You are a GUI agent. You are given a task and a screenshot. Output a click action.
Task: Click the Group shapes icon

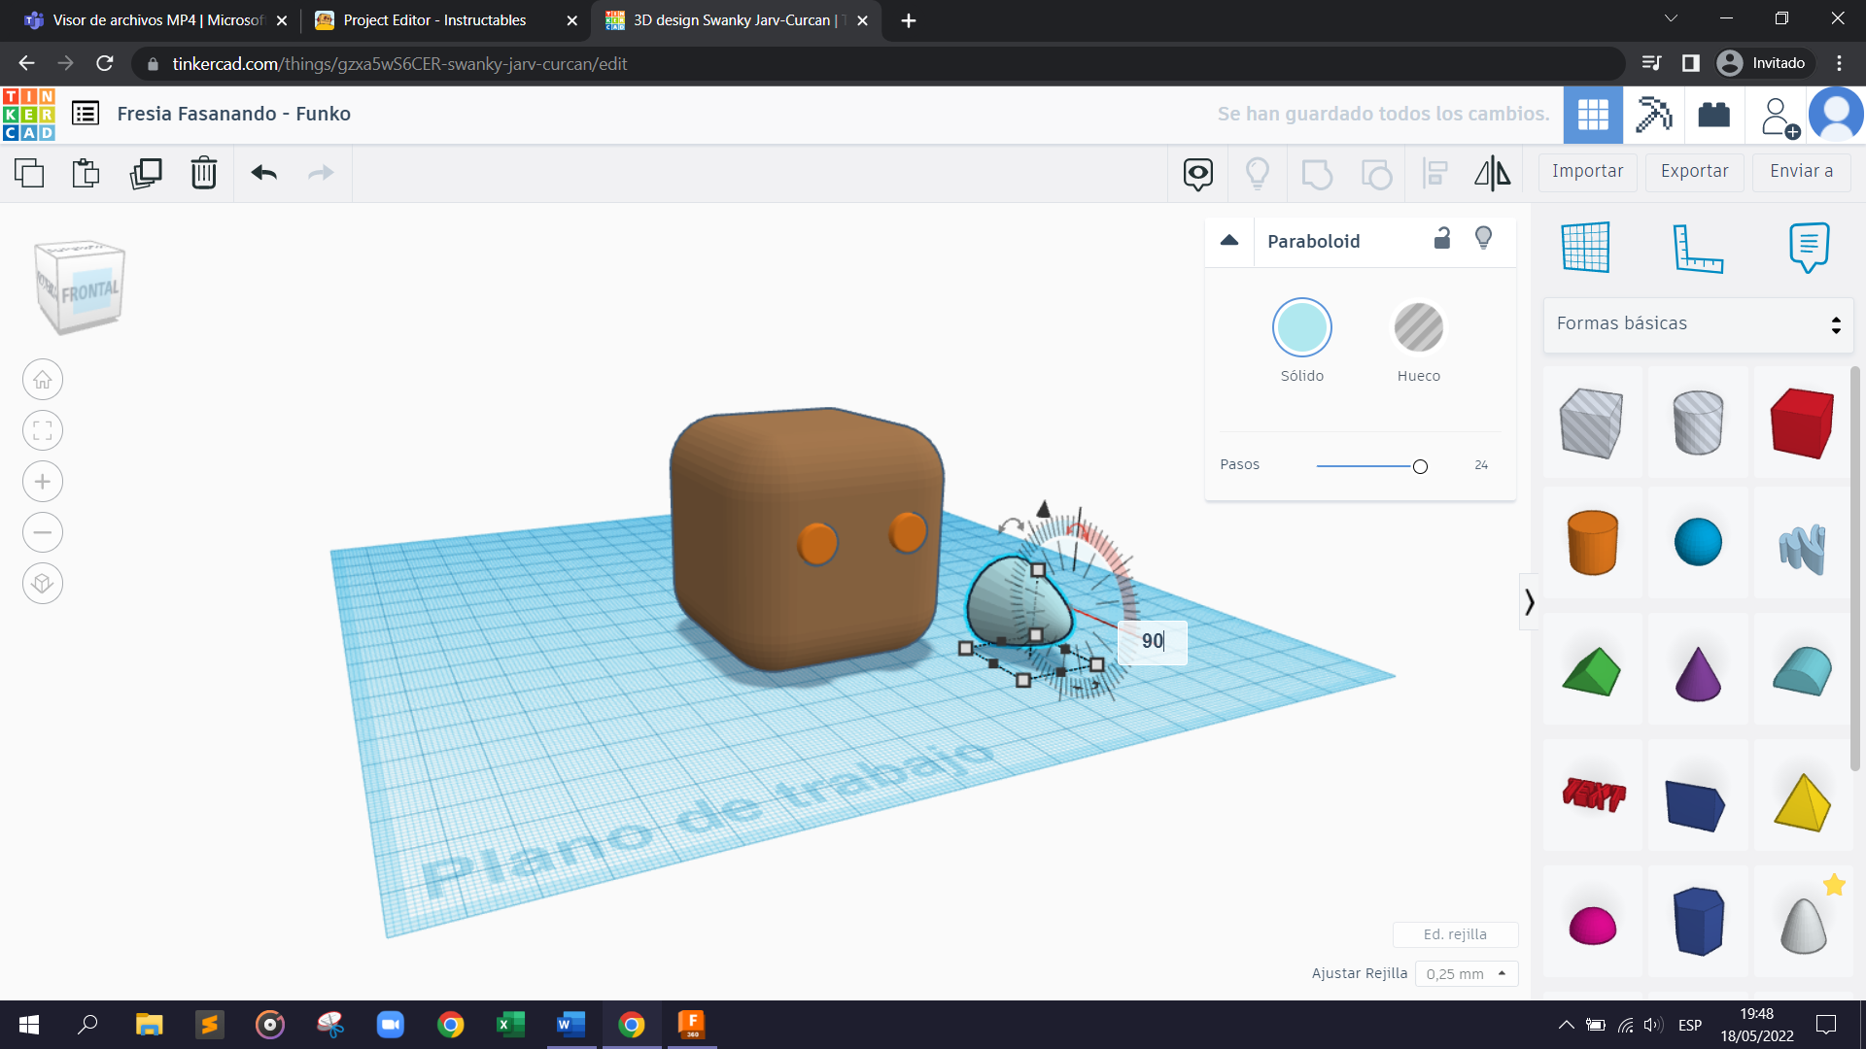coord(1317,174)
